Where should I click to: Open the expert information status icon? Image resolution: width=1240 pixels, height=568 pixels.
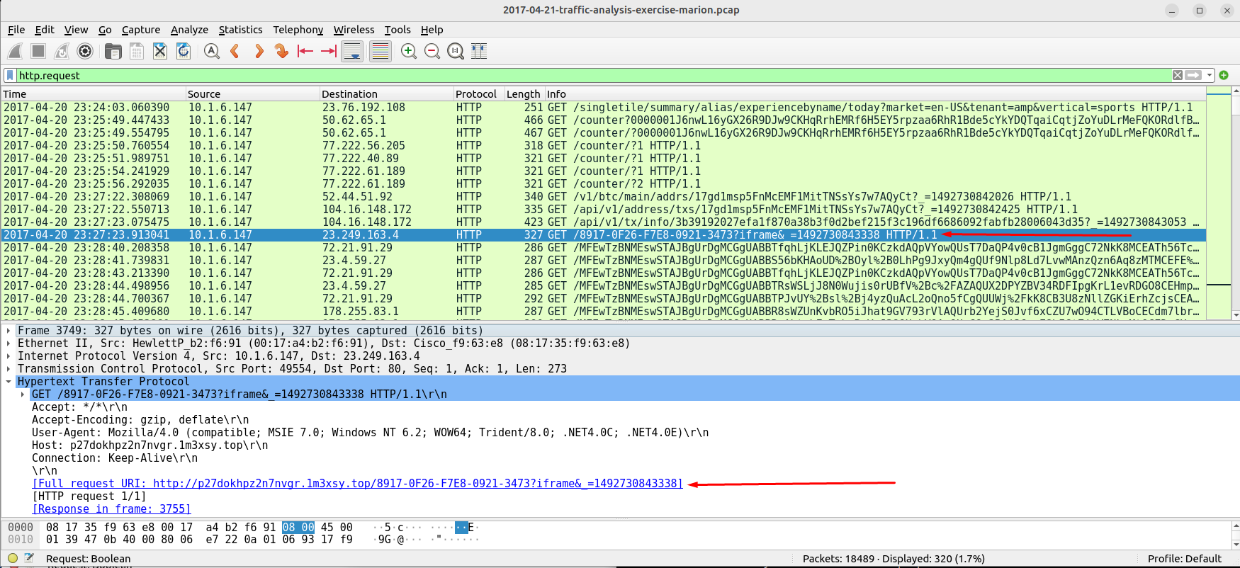click(x=13, y=558)
